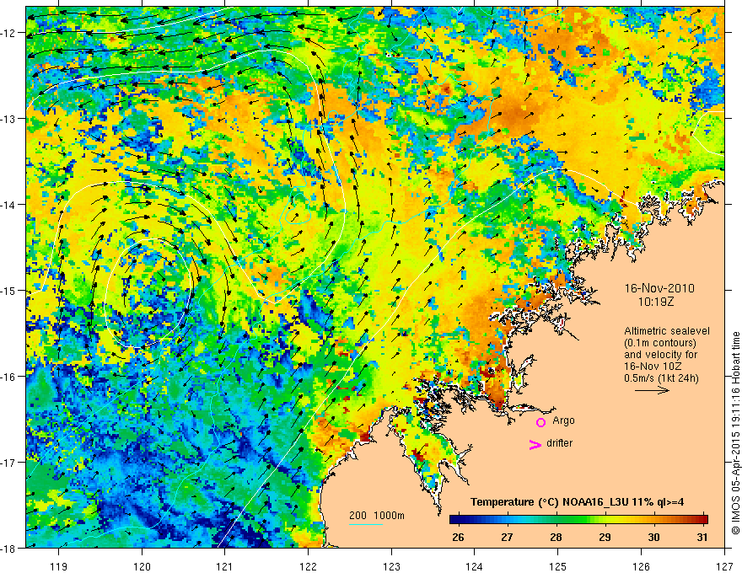Click the time label 10:19Z
The width and height of the screenshot is (742, 573).
coord(655,302)
